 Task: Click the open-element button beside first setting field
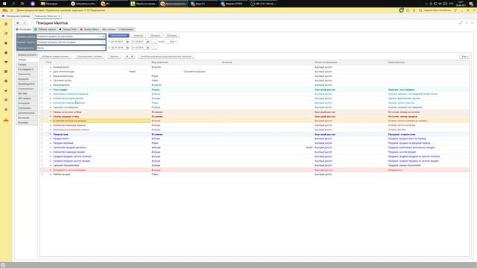click(x=104, y=36)
